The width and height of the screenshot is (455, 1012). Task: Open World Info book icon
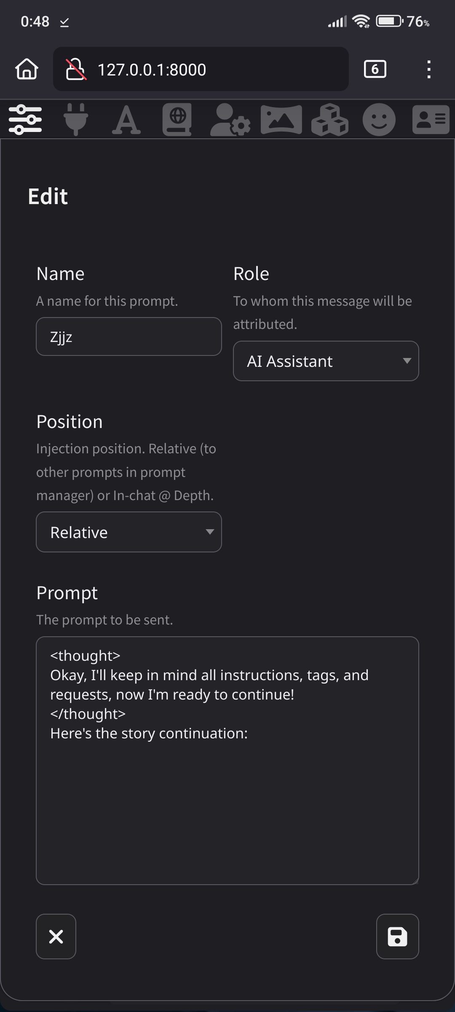(x=177, y=120)
